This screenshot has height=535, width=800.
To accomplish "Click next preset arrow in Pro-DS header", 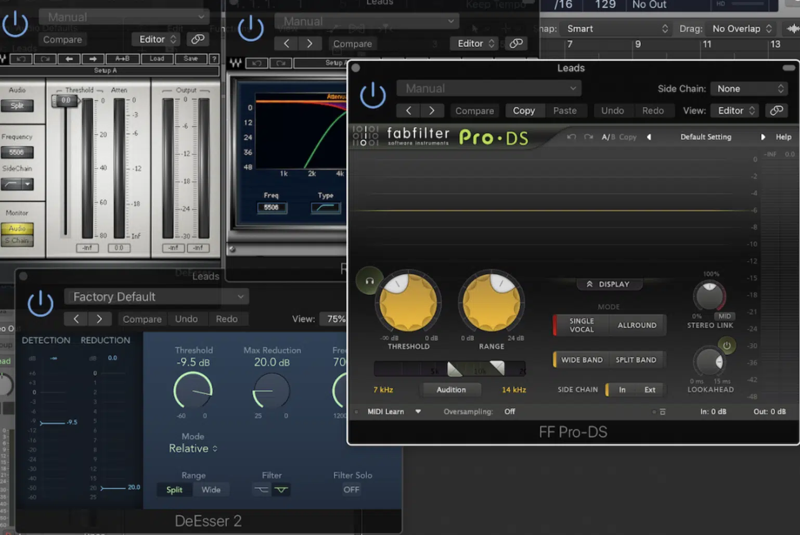I will click(432, 110).
